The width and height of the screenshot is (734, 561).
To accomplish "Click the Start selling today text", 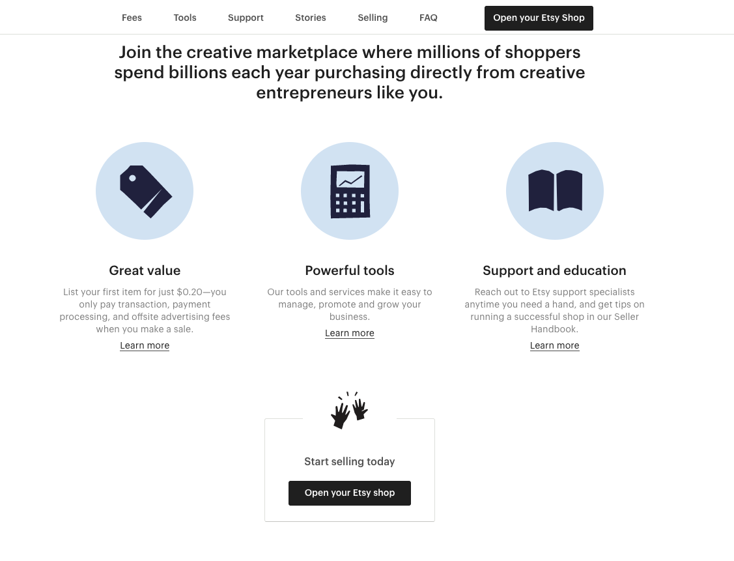I will pyautogui.click(x=350, y=462).
